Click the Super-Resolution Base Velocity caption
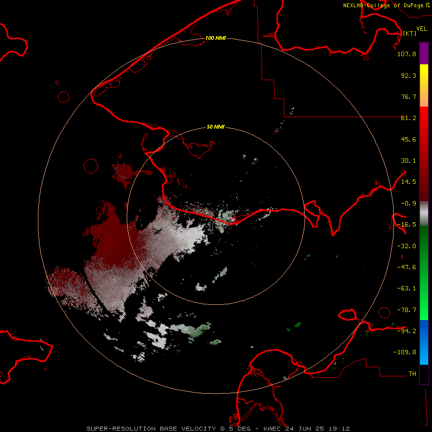432x432 pixels. click(x=218, y=429)
